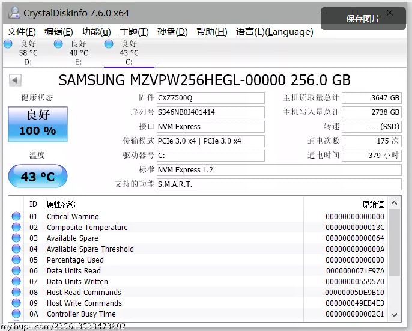
Task: Click status orb for Host Read Commands row
Action: 16,292
